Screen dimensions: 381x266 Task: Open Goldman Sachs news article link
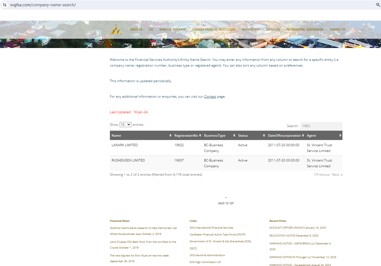tap(143, 231)
